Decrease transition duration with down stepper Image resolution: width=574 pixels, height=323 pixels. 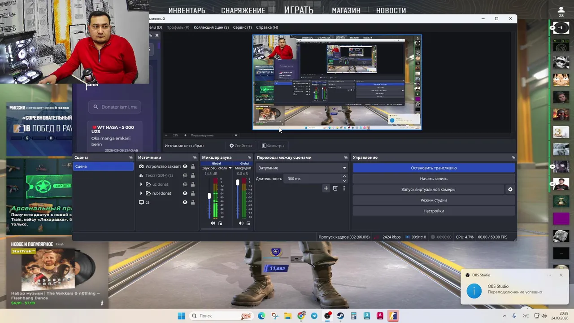344,181
